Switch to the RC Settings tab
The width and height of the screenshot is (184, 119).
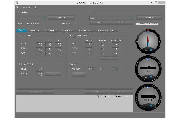coord(50,31)
